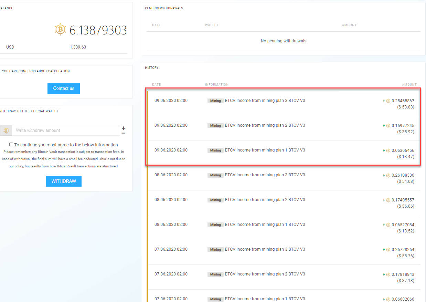Click the Mining badge on 08.06.2020 plan 3 row
Screen dimensions: 426x302
pos(215,175)
